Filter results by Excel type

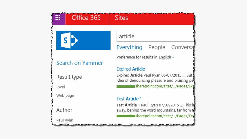coord(61,87)
